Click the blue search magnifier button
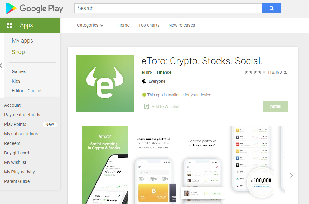309x204 pixels. click(271, 8)
